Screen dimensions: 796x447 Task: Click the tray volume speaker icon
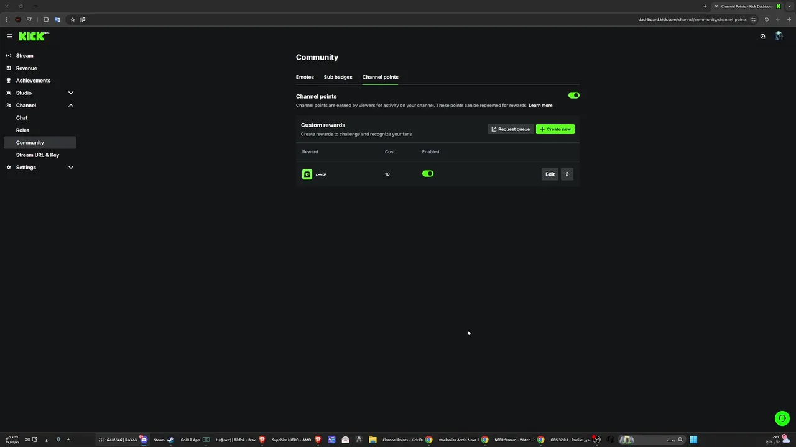[27, 440]
